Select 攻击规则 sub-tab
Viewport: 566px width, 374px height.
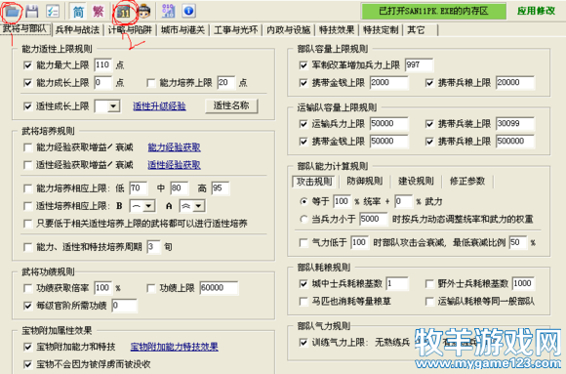point(314,182)
